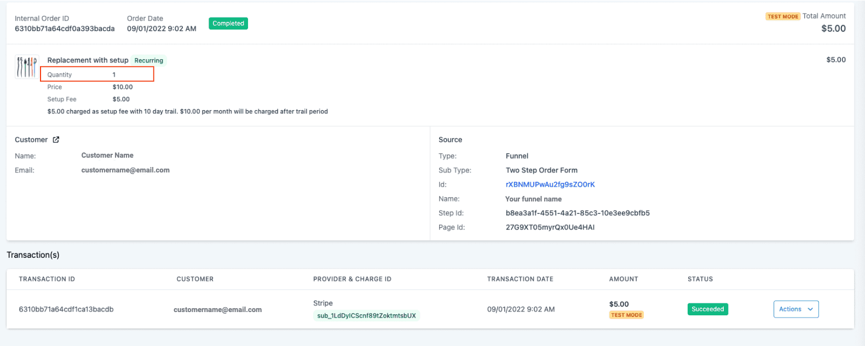Click the Amount column header

point(624,279)
